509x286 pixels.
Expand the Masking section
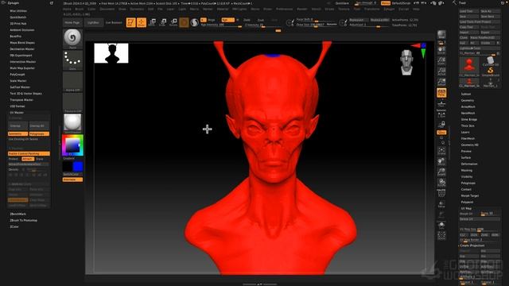click(467, 170)
